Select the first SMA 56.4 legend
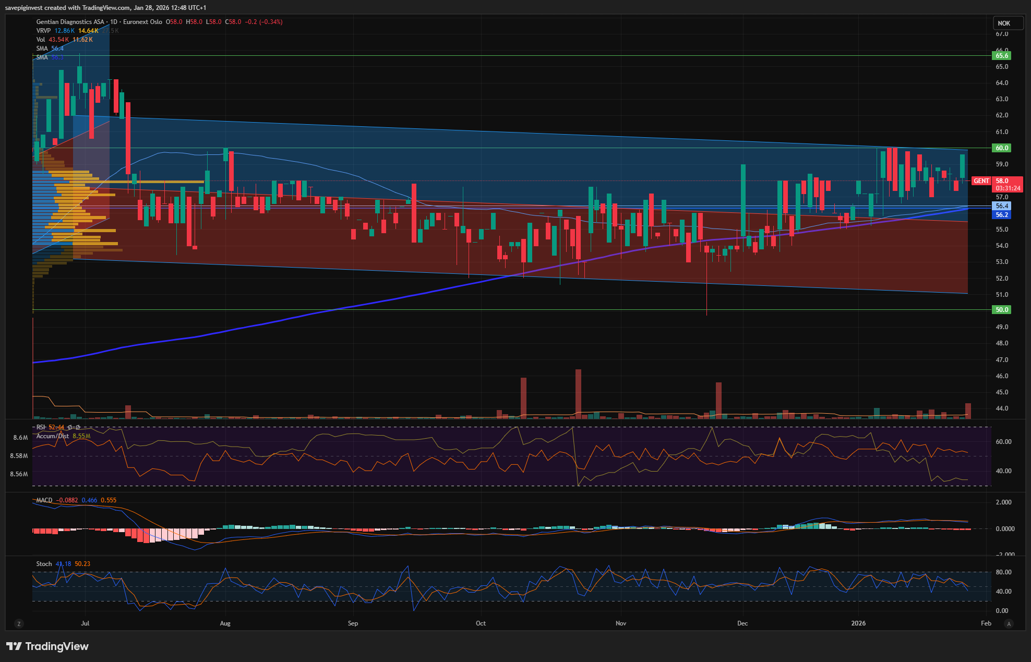 click(x=42, y=49)
